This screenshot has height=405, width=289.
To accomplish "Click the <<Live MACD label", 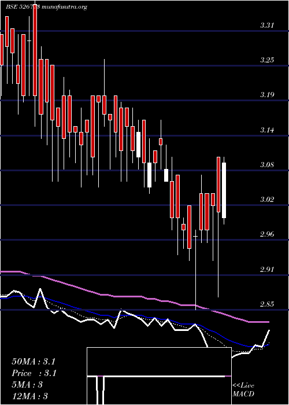I will 243,390.
